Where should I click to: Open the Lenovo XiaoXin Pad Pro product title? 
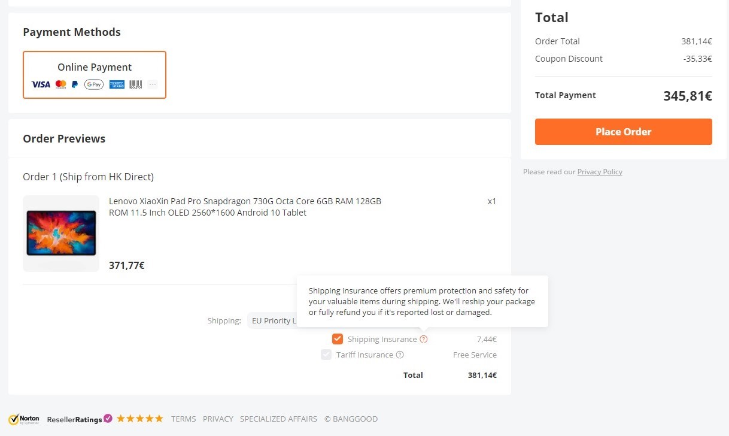(245, 207)
